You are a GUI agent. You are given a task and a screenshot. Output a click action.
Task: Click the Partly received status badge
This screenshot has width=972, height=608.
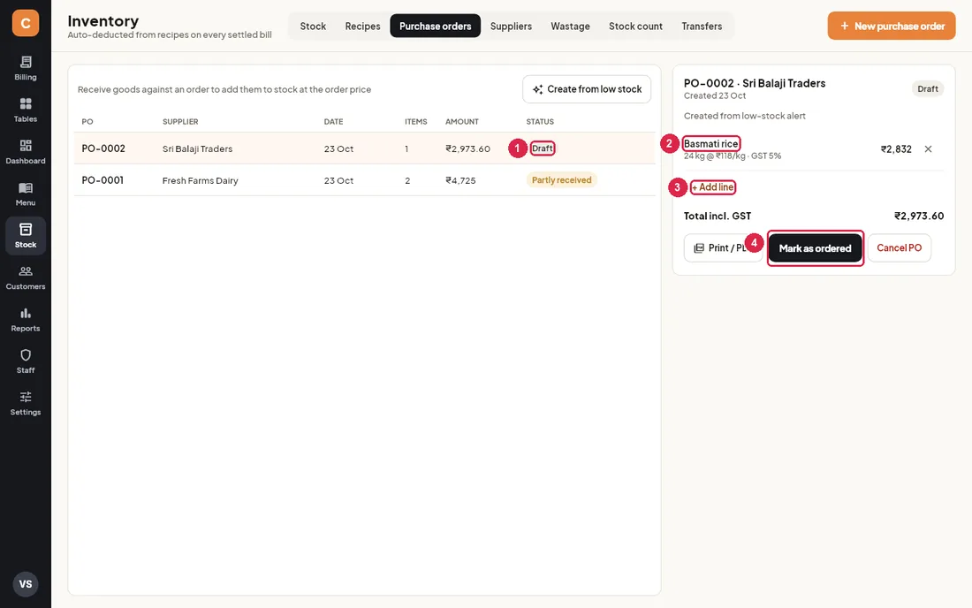coord(562,180)
